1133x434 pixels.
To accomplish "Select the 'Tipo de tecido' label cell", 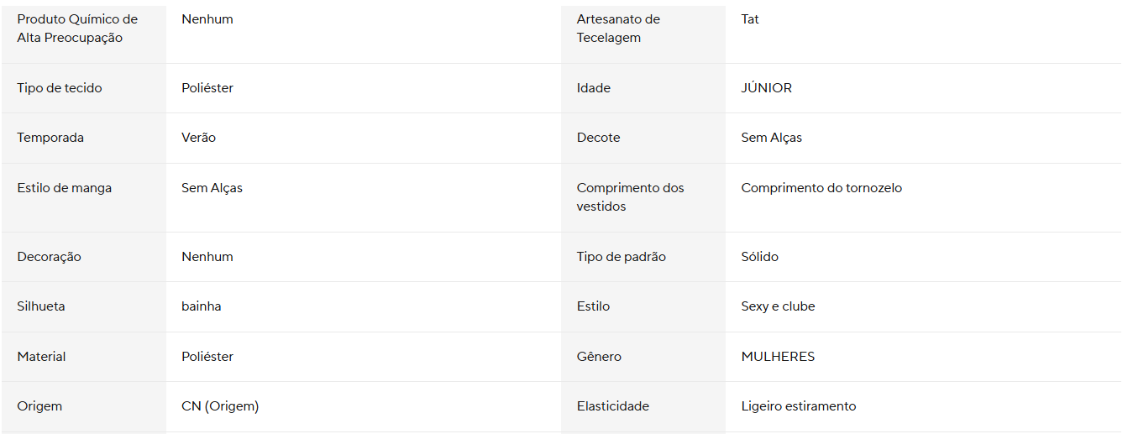I will click(x=60, y=88).
